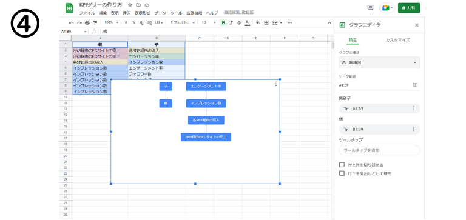
Task: Select cell B3 コンバージョン率
Action: (x=157, y=56)
